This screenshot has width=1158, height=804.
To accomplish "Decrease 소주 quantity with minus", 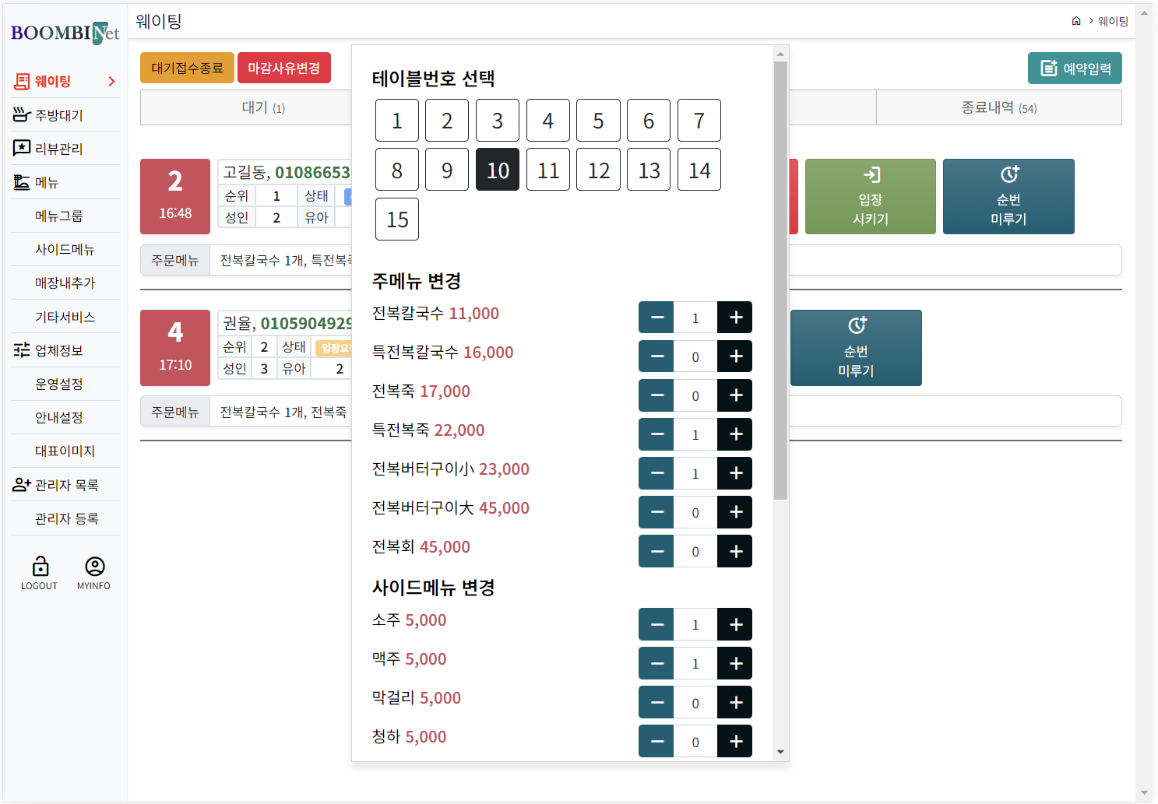I will [x=656, y=624].
